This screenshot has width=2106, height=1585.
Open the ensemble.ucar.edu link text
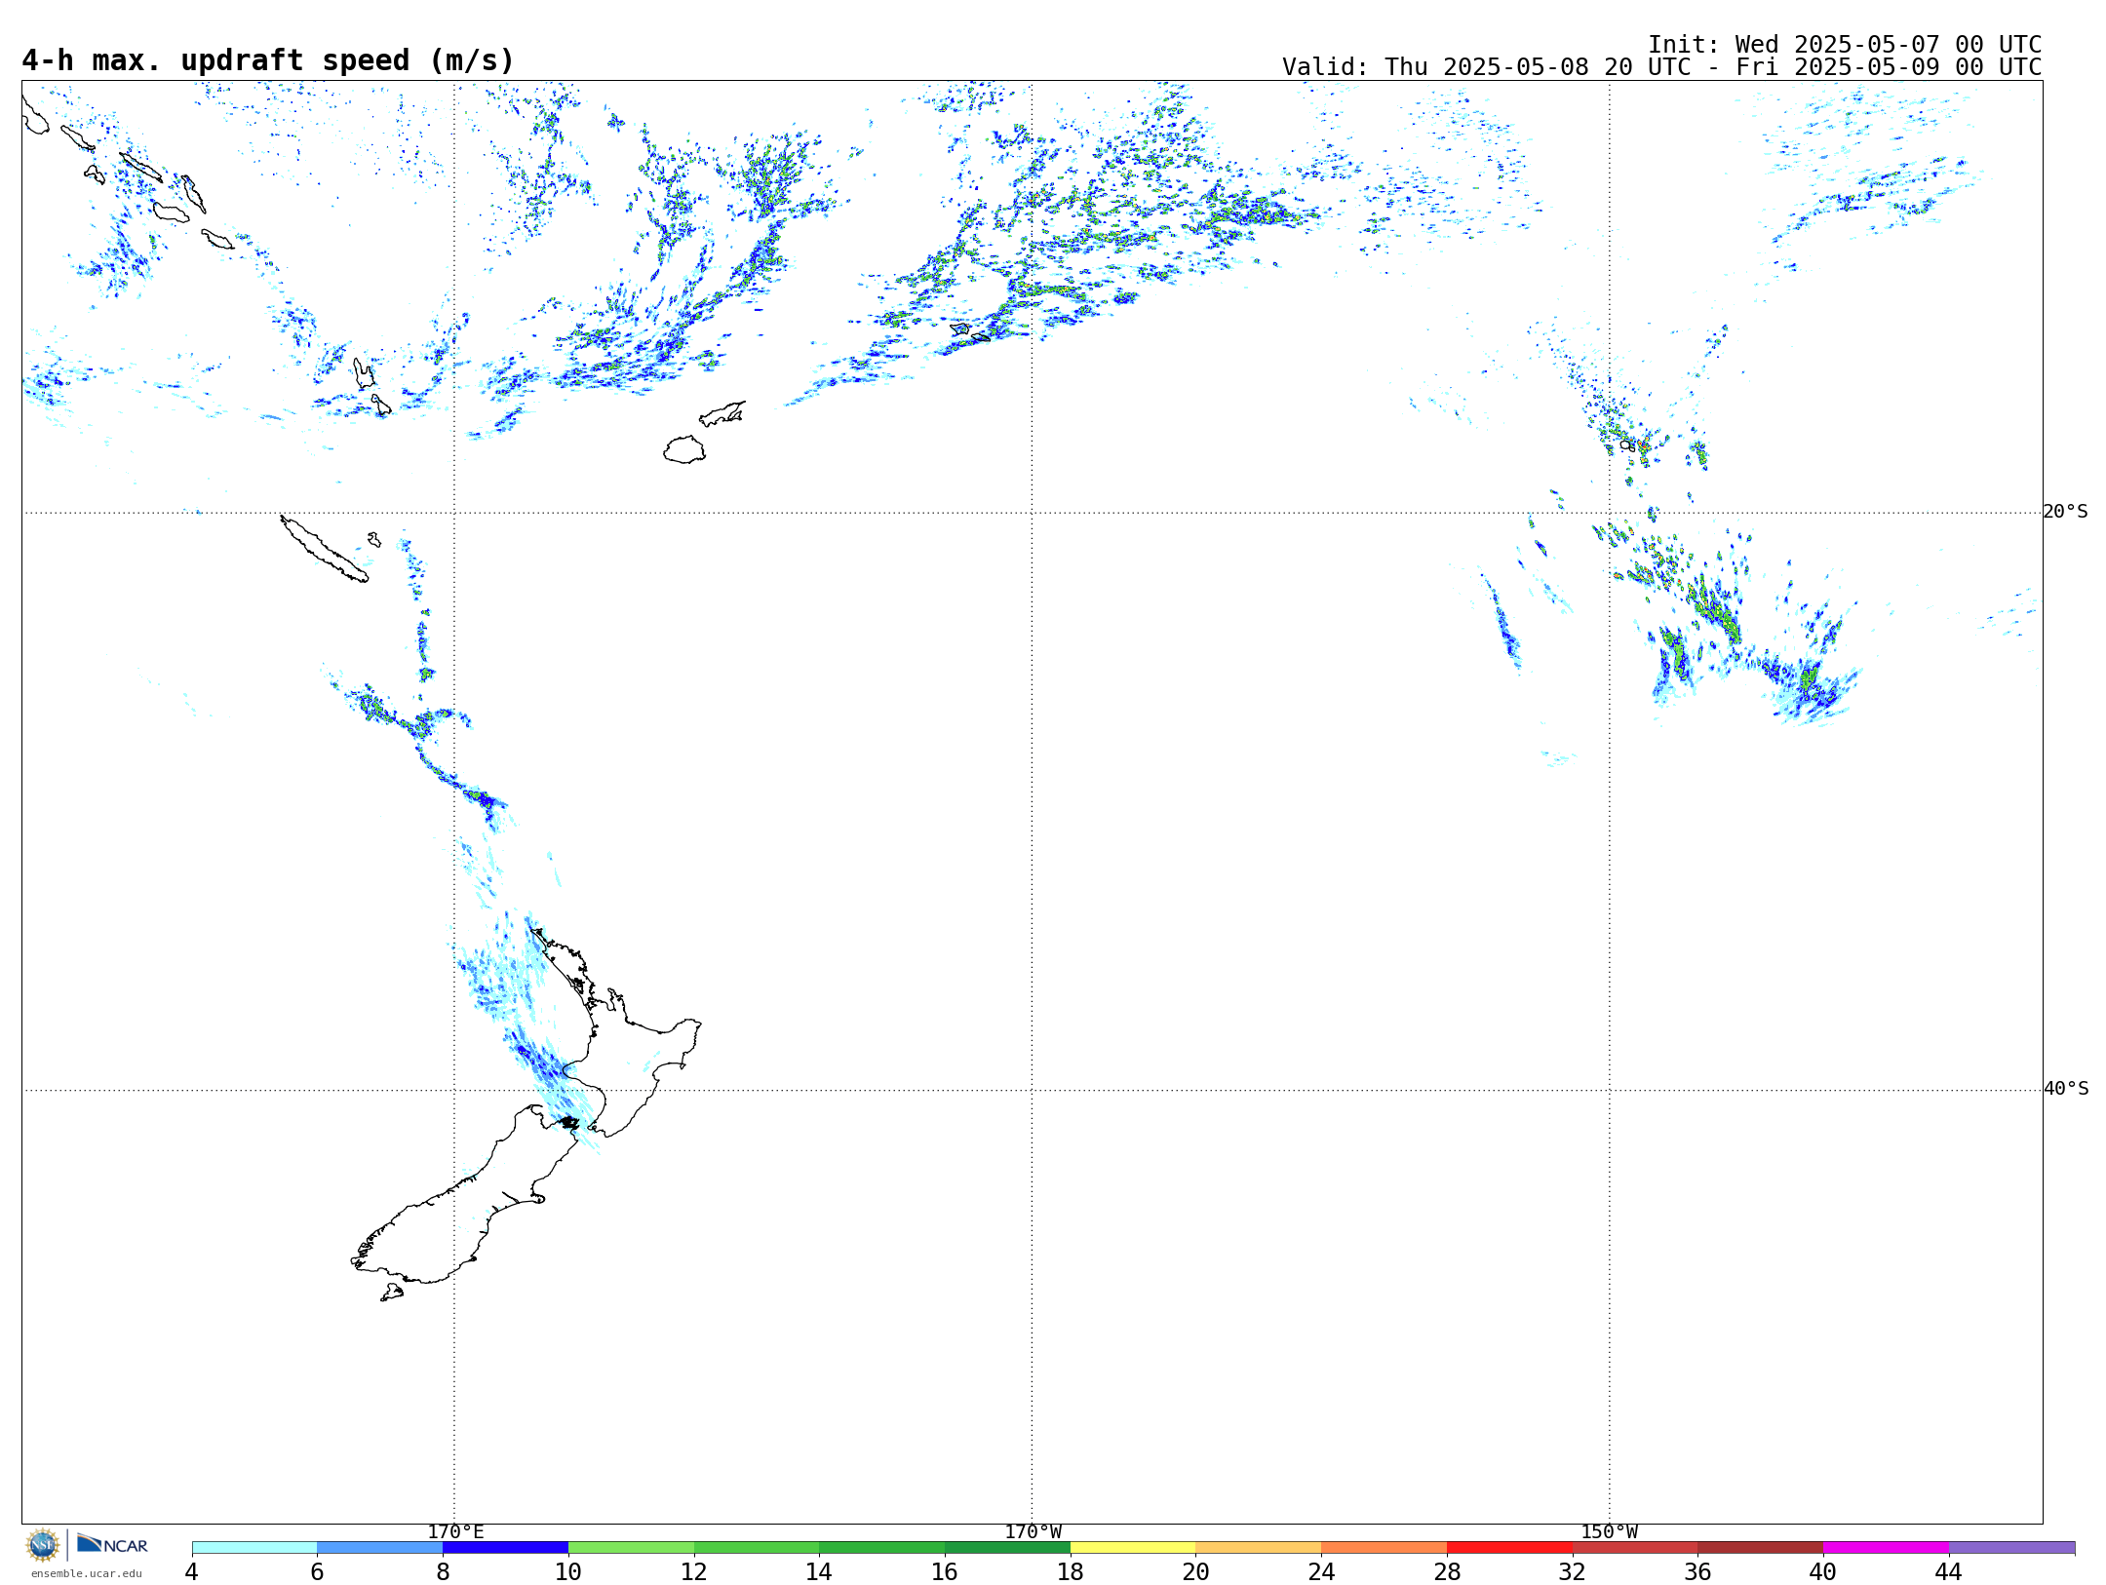pyautogui.click(x=87, y=1573)
